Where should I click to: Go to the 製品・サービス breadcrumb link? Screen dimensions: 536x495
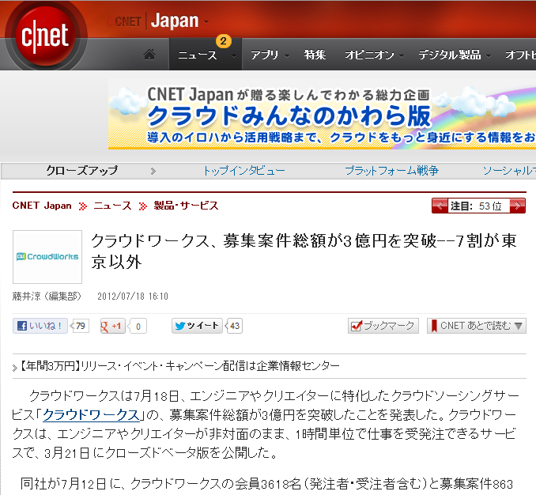pyautogui.click(x=186, y=206)
